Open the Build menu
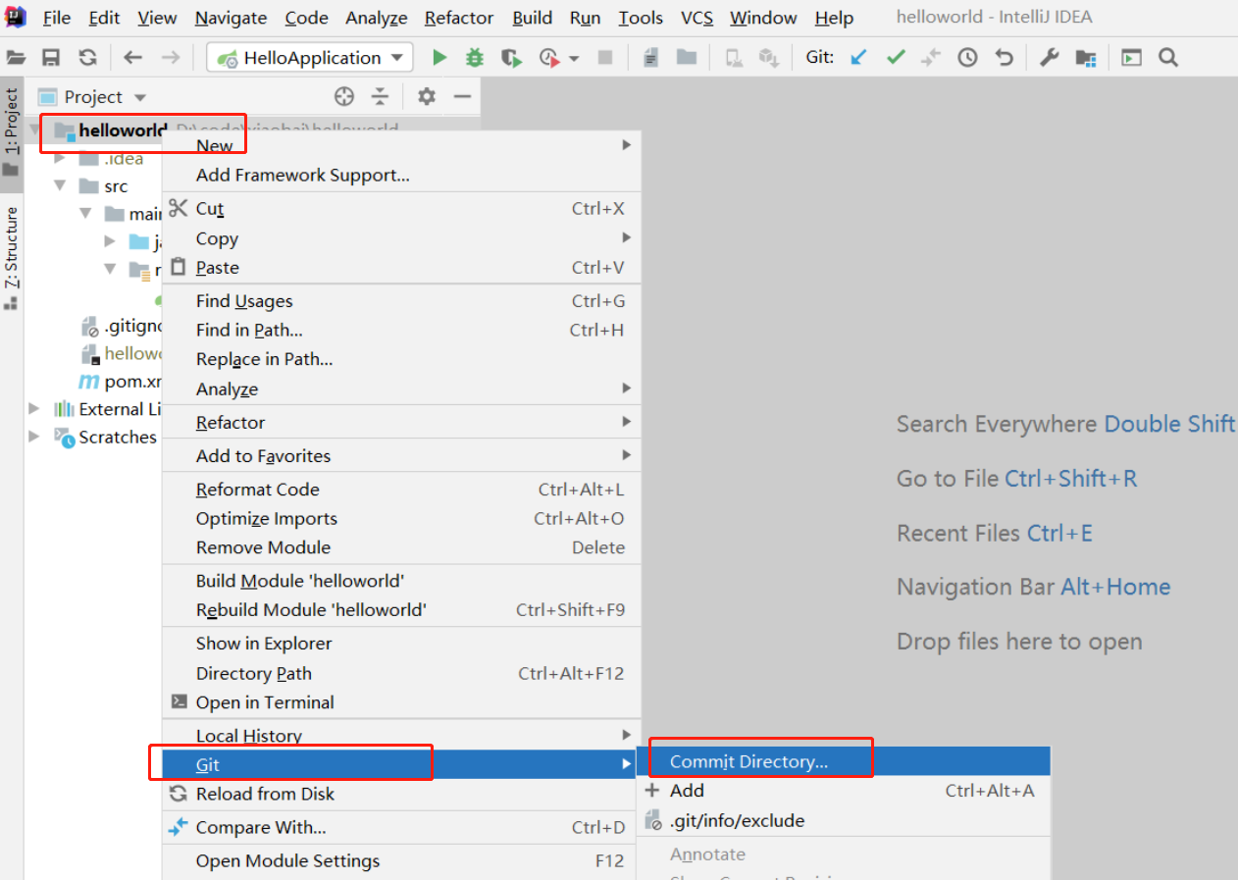The image size is (1238, 880). (533, 18)
